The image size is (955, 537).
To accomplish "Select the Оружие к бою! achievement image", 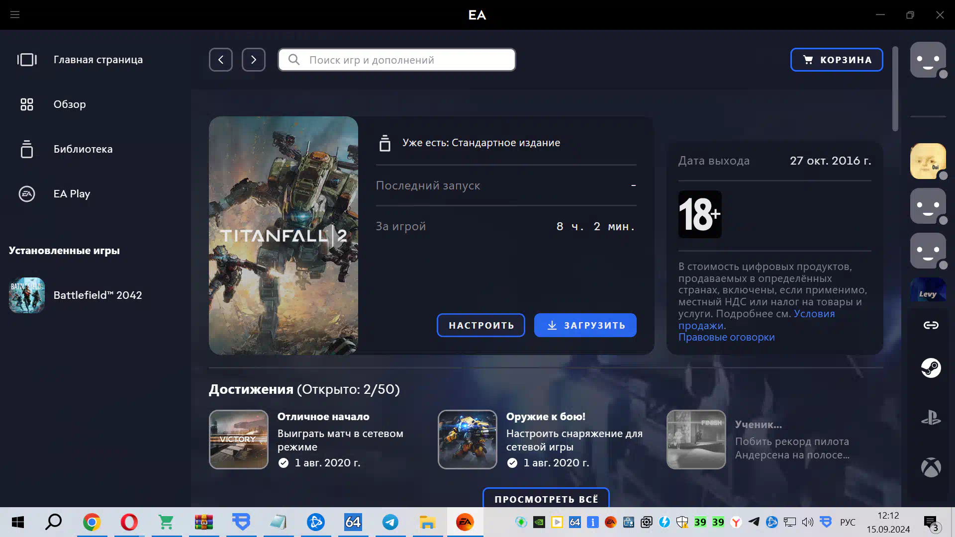I will tap(468, 440).
